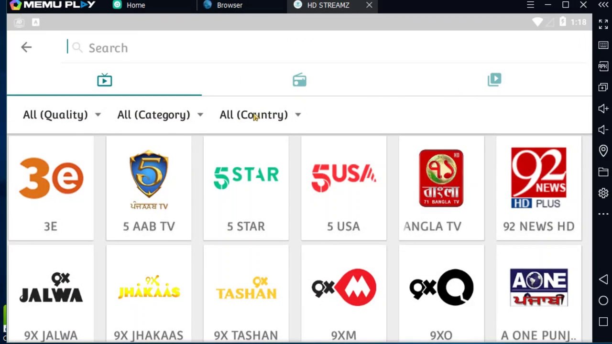Viewport: 612px width, 344px height.
Task: Click the install APK icon
Action: coord(603,66)
